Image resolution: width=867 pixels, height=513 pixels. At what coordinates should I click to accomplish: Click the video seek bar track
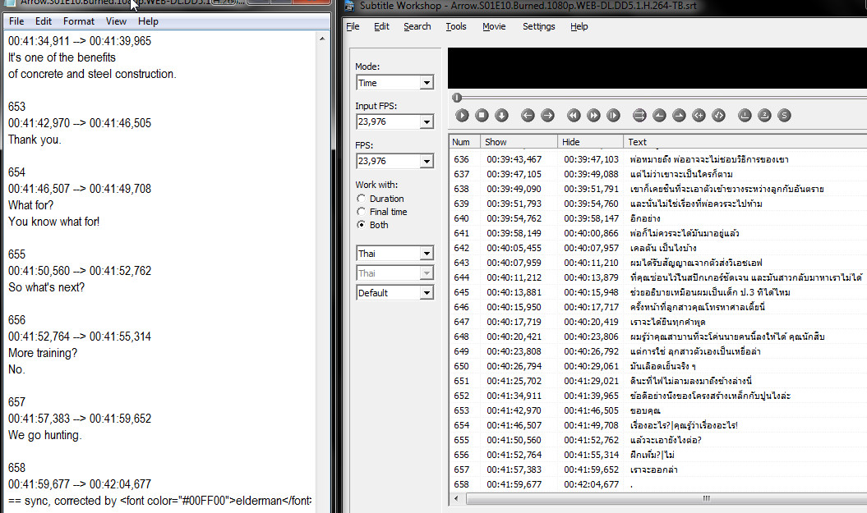pyautogui.click(x=661, y=98)
